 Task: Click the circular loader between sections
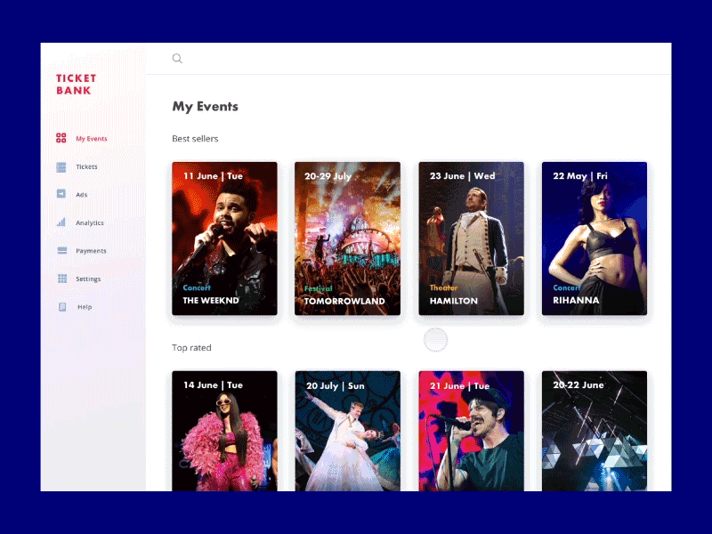[x=435, y=340]
